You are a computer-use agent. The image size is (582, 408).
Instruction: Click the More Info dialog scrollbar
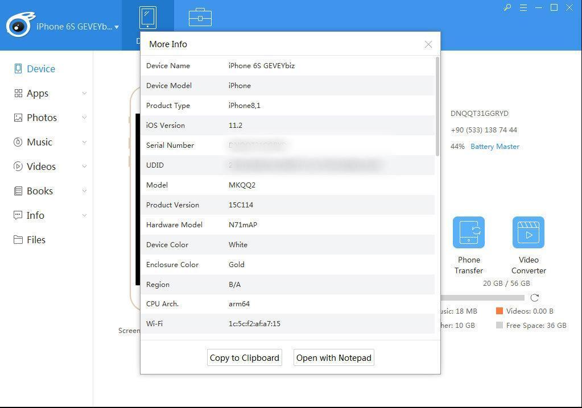click(x=437, y=106)
